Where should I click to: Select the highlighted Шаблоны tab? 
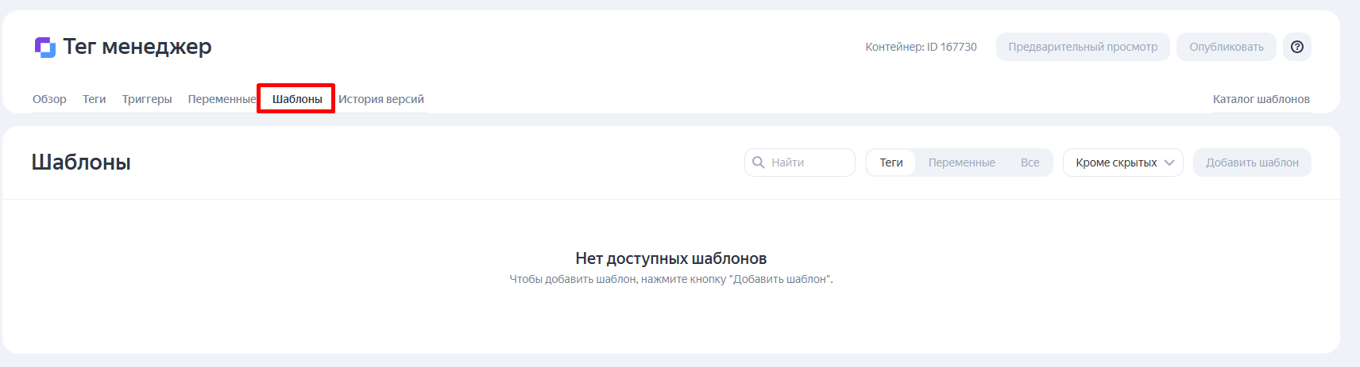tap(297, 99)
